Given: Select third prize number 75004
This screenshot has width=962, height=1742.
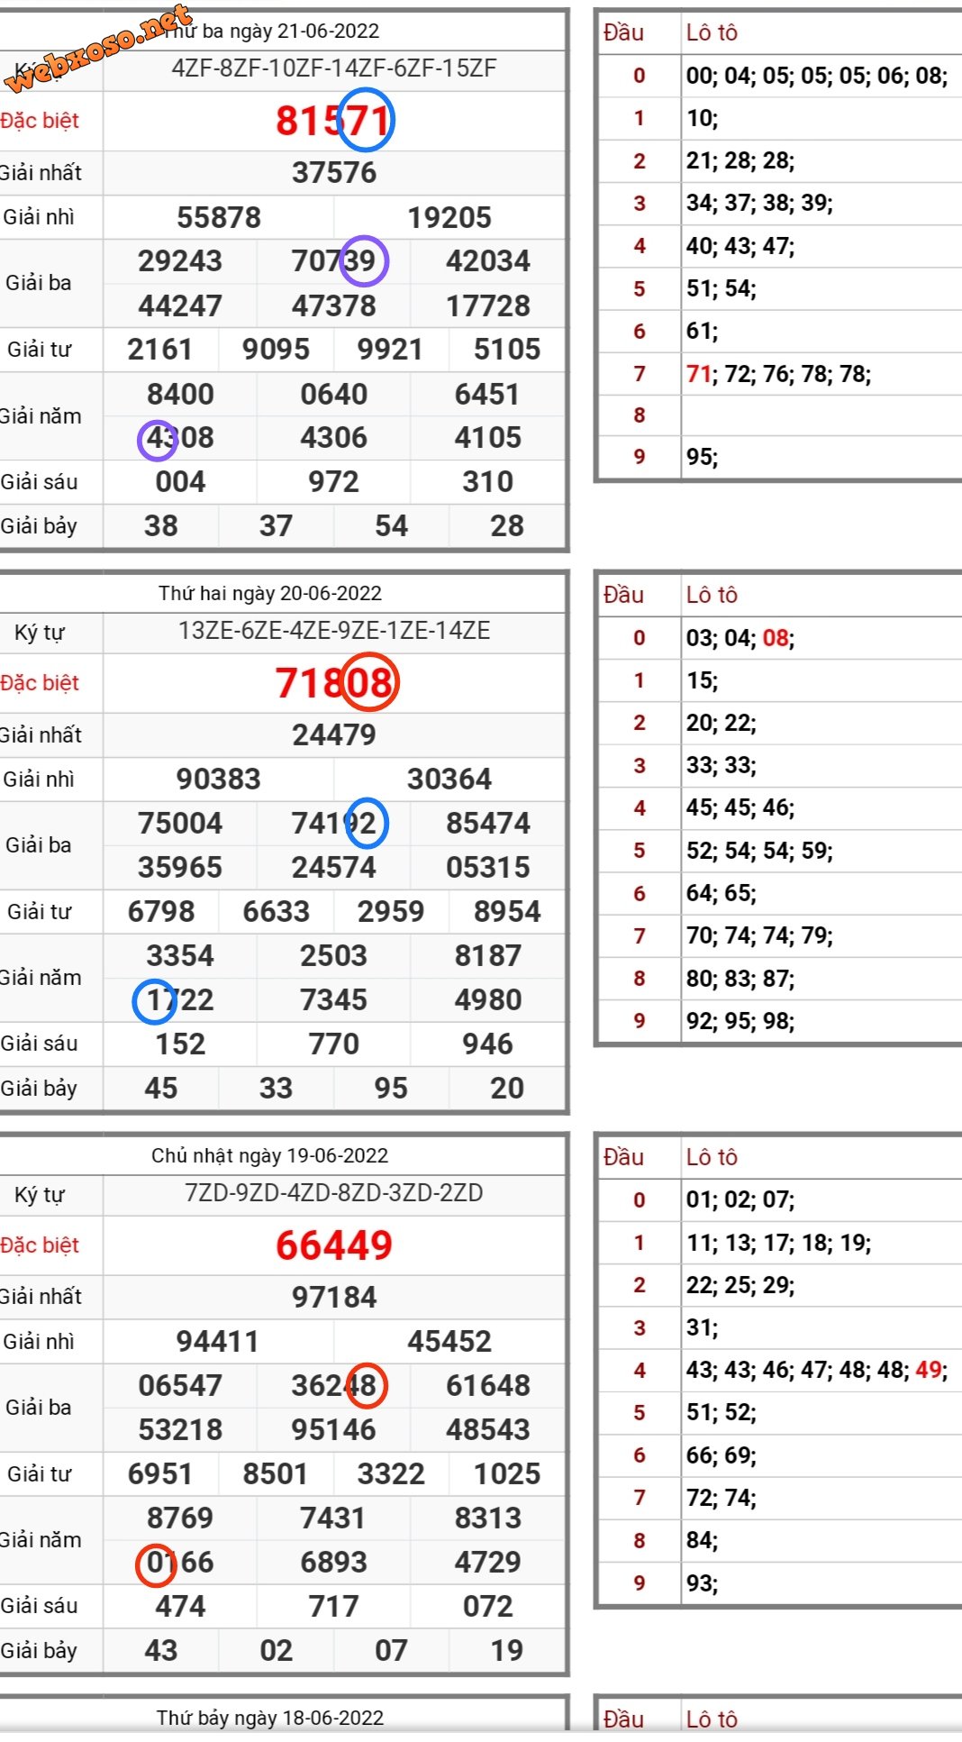Looking at the screenshot, I should pos(180,823).
